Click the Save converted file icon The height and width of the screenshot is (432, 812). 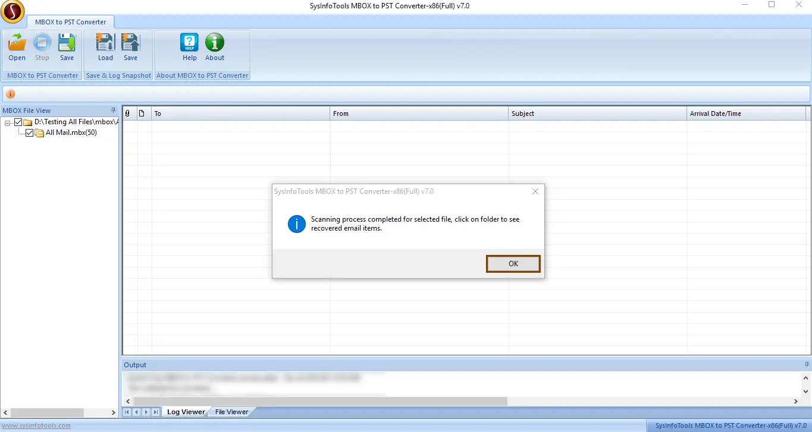click(x=67, y=43)
